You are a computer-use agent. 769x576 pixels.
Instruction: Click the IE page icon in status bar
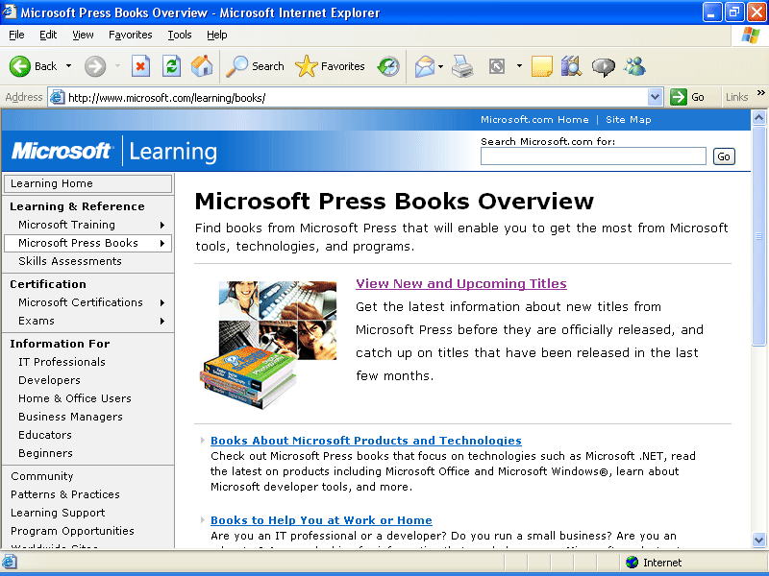pos(10,562)
